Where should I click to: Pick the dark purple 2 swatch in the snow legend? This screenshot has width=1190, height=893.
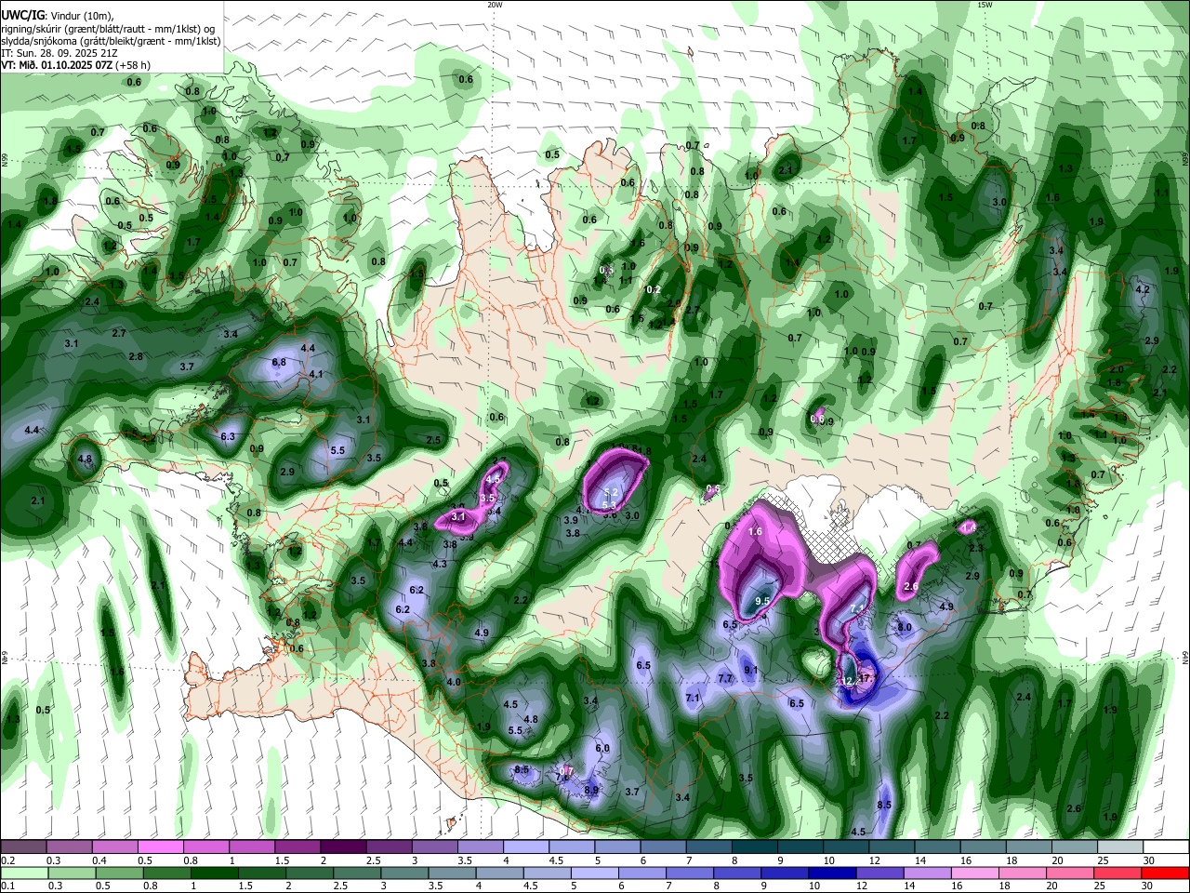point(343,847)
